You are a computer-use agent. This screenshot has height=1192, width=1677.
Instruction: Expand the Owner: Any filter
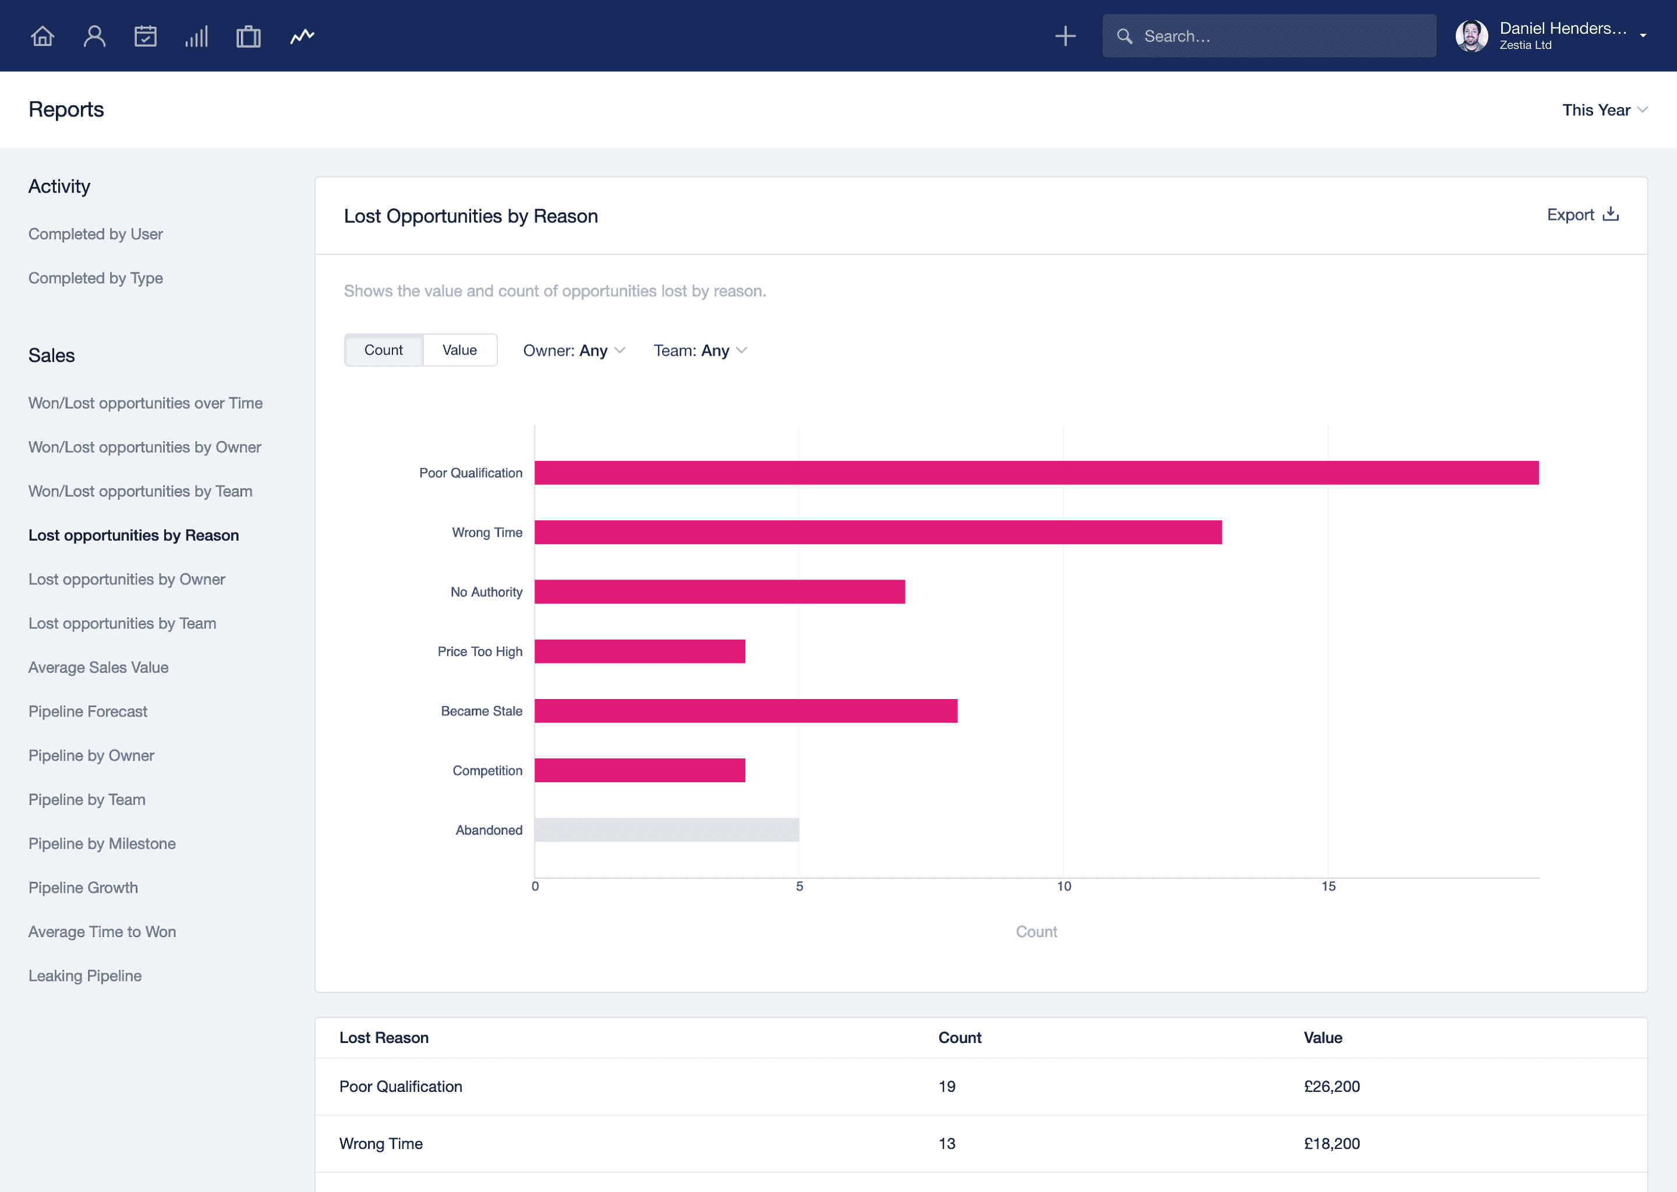click(574, 351)
